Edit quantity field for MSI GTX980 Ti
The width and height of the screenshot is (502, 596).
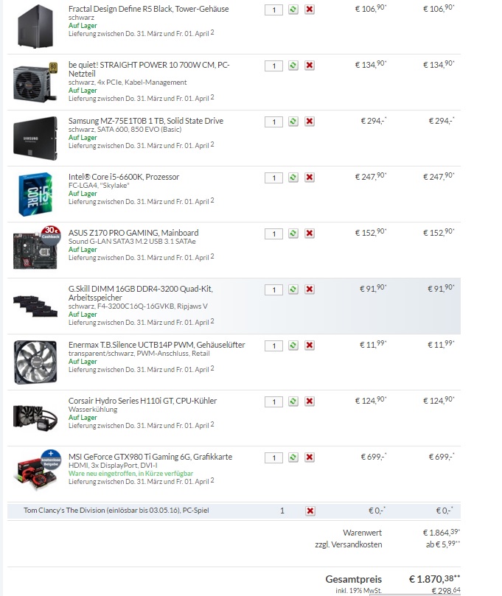(x=273, y=457)
